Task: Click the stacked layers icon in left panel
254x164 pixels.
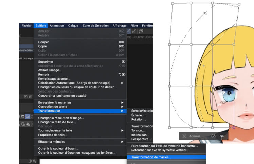Action: tap(23, 116)
